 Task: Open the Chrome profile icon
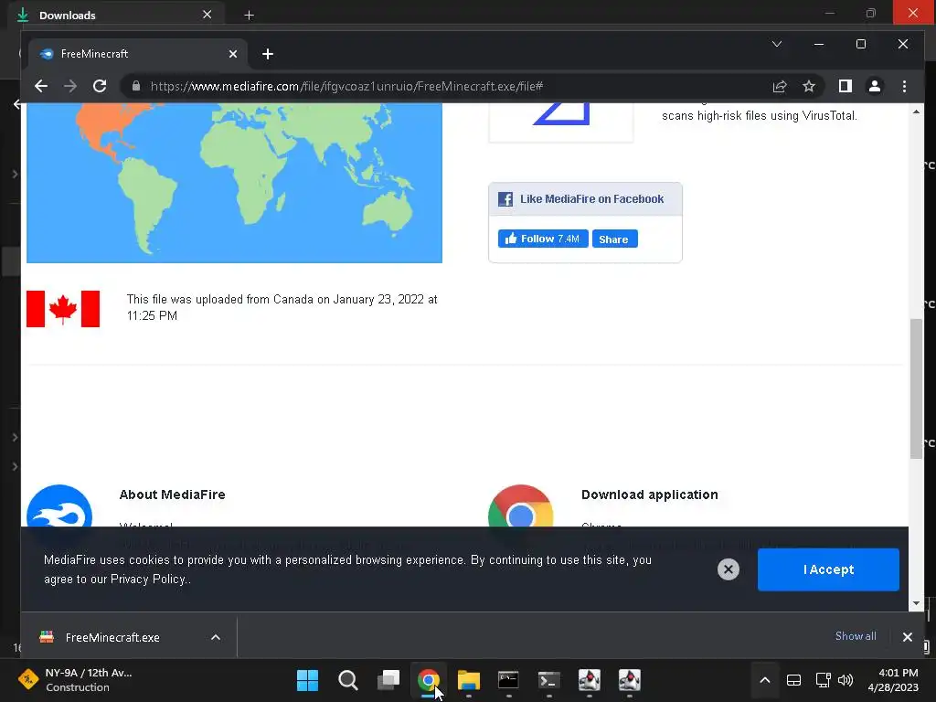click(875, 86)
